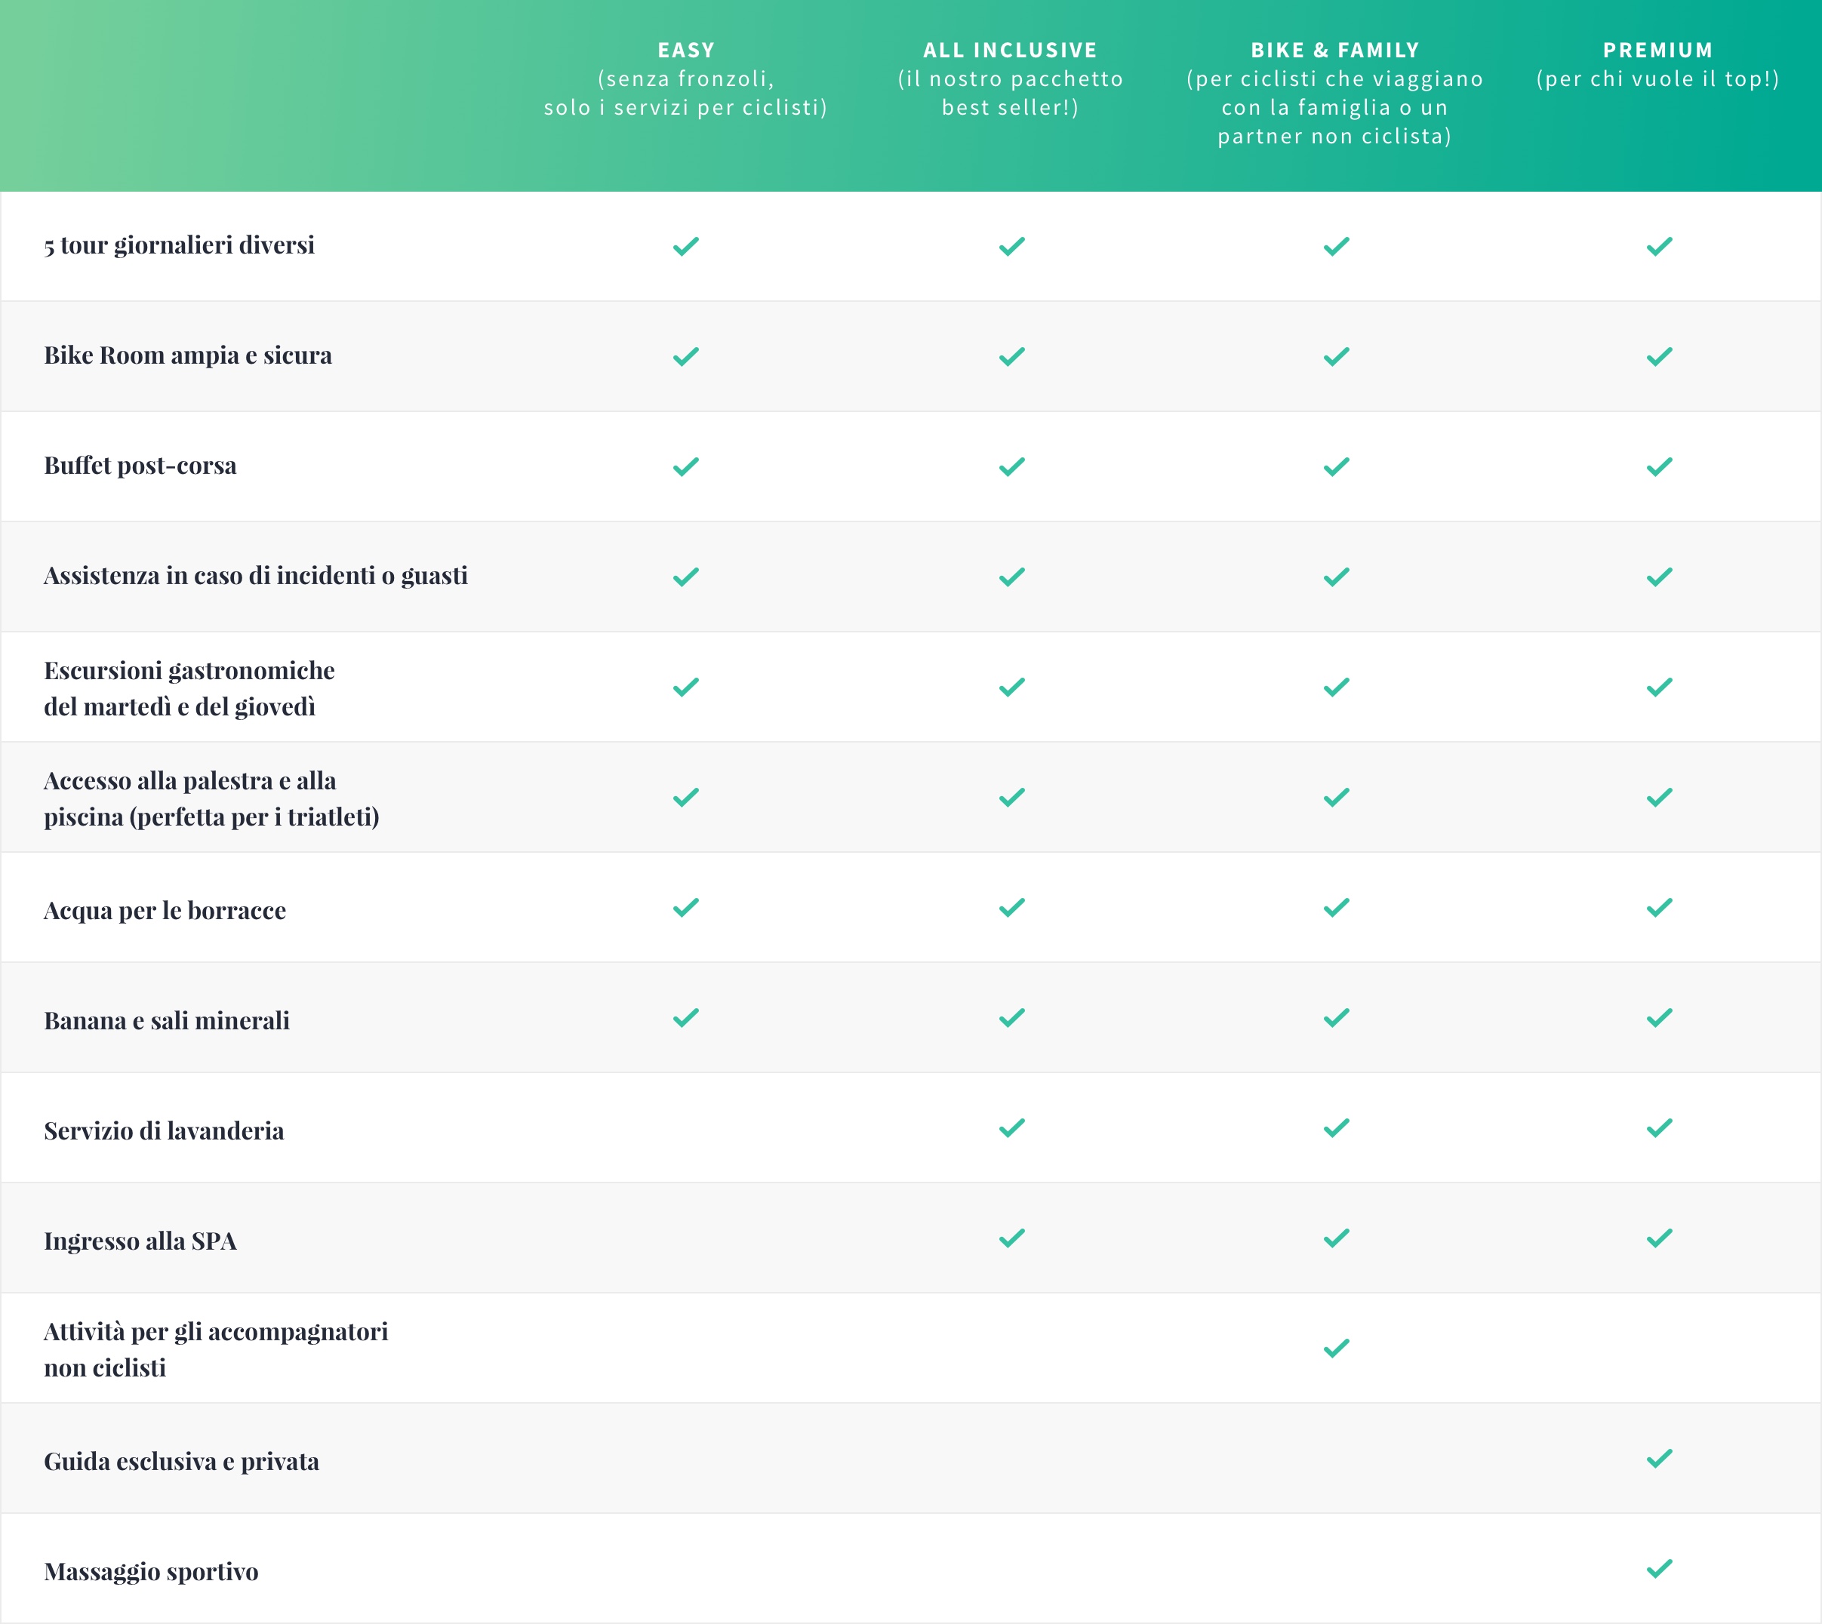This screenshot has width=1822, height=1624.
Task: Click the EASY package column header
Action: pos(685,78)
